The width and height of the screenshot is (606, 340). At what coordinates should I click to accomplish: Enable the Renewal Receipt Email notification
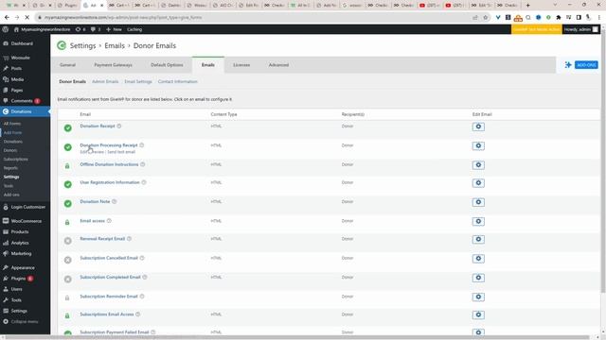pyautogui.click(x=67, y=241)
